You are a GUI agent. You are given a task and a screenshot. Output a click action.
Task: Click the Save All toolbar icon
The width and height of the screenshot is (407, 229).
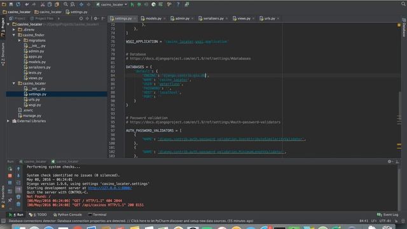11,4
